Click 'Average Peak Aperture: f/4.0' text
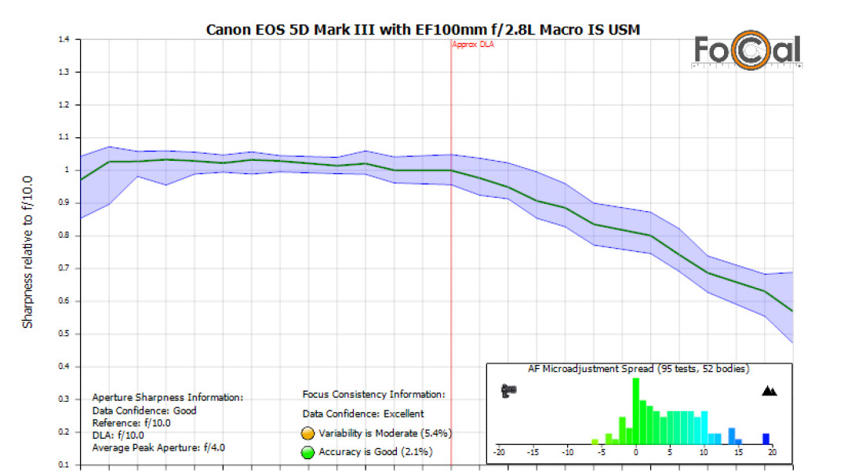The width and height of the screenshot is (844, 474). click(158, 447)
